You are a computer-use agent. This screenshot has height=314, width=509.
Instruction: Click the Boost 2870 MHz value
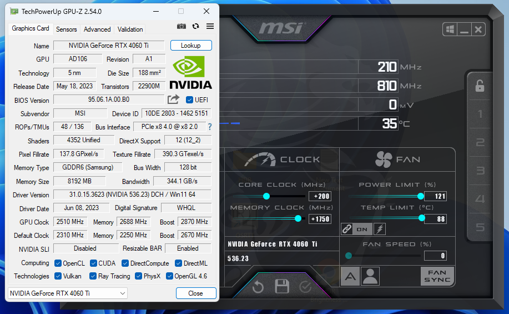pos(194,222)
